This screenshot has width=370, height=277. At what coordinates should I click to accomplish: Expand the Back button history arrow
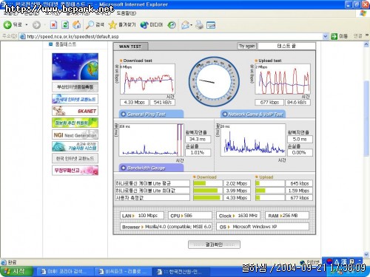point(27,24)
